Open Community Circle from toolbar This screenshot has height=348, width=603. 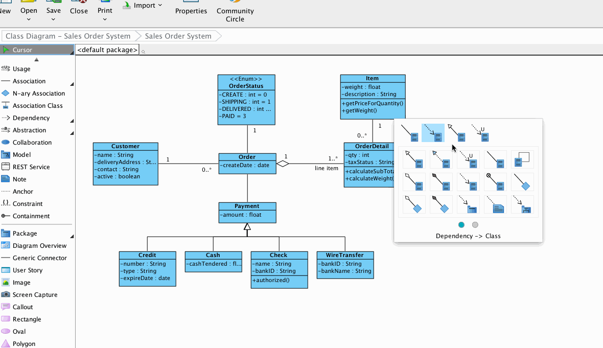point(235,12)
